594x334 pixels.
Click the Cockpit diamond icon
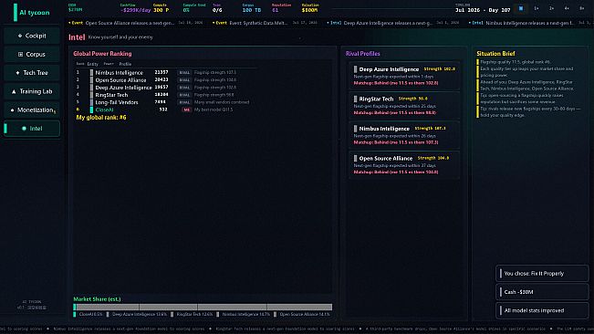(x=20, y=36)
